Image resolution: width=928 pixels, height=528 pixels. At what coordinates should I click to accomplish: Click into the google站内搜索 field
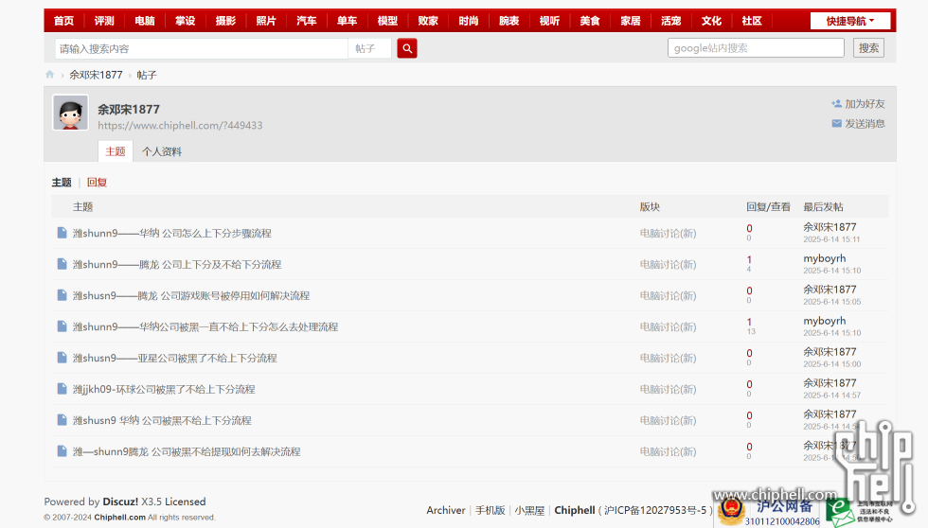(x=756, y=48)
